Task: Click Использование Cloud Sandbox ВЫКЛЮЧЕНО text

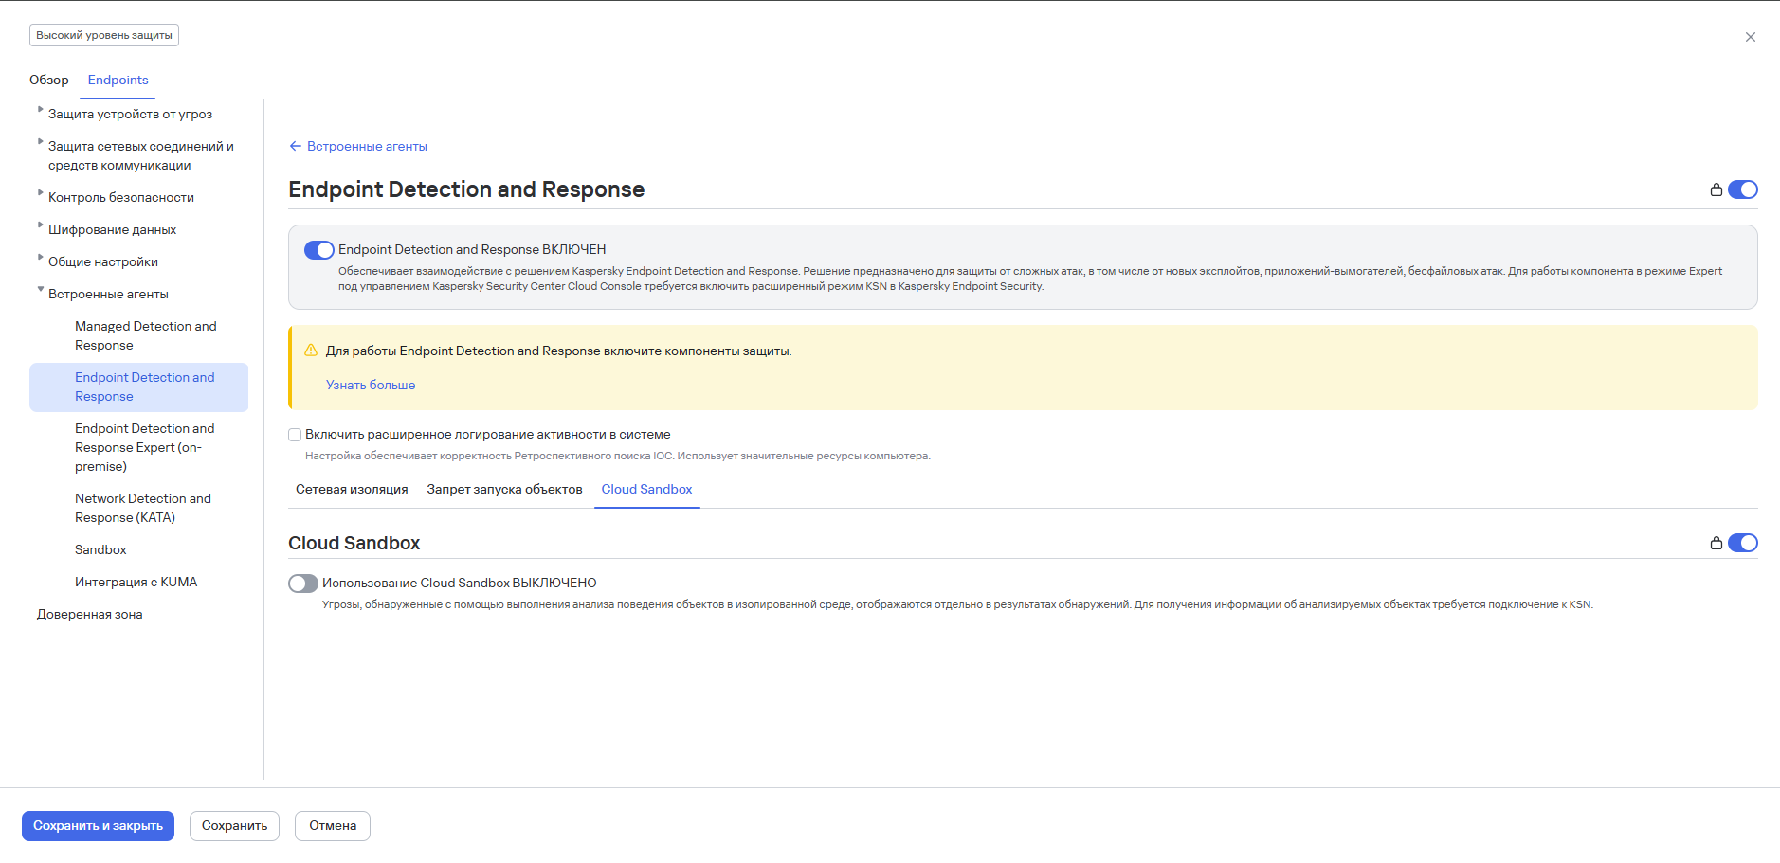Action: point(460,583)
